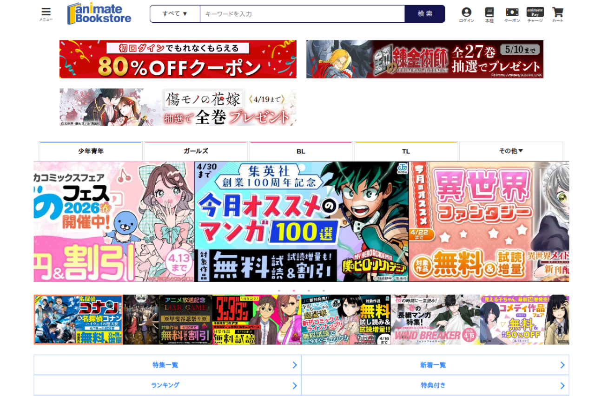Screen dimensions: 595x396
Task: Open the 鋼の錬金術師 全27巻 present banner
Action: tap(425, 59)
